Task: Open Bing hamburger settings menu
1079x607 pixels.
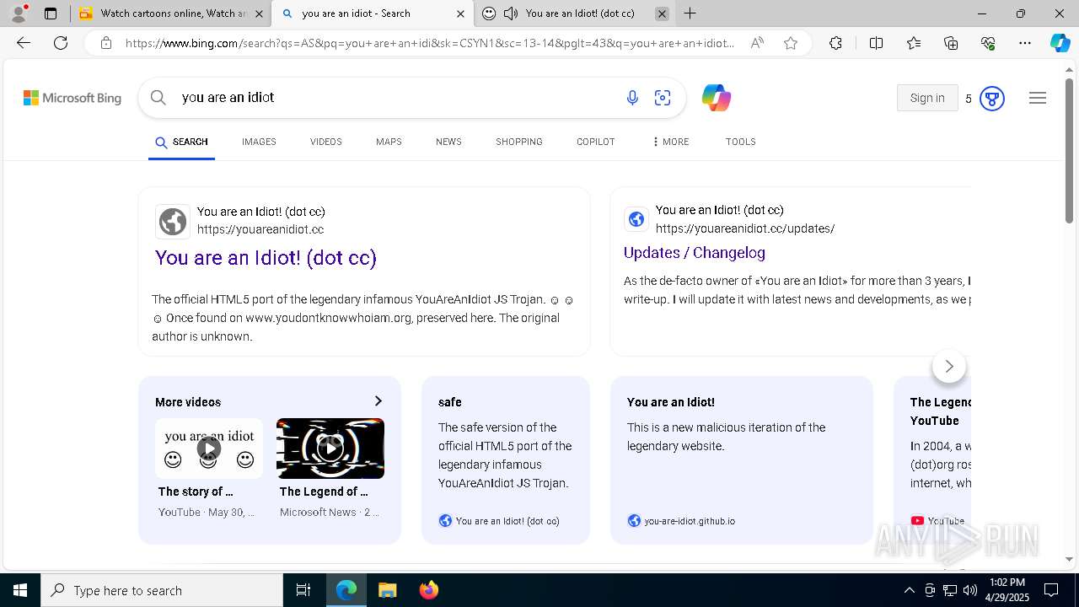Action: pos(1038,98)
